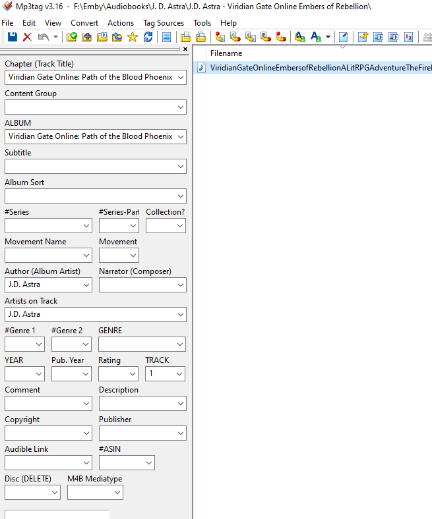Expand the actions dropdown arrow beside Aa
Screen dimensions: 432x519
point(328,37)
